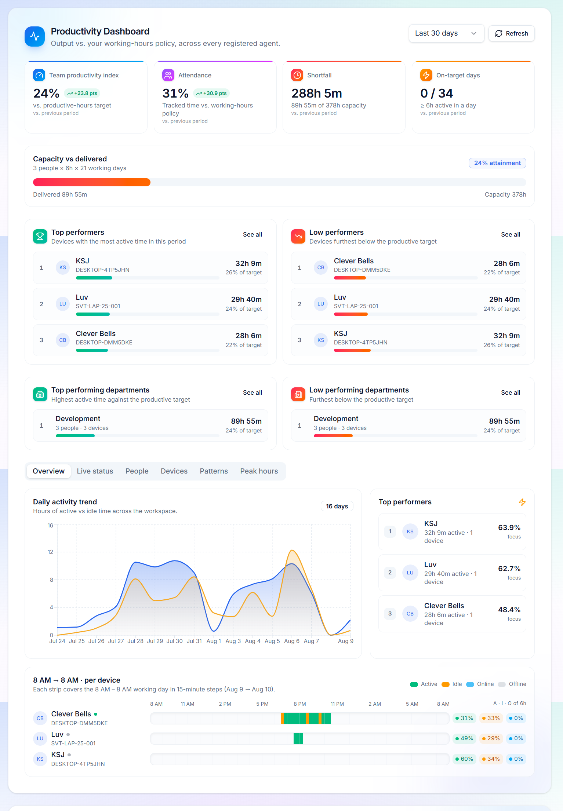Click LU avatar beside 62.7% focus
563x811 pixels.
[410, 573]
